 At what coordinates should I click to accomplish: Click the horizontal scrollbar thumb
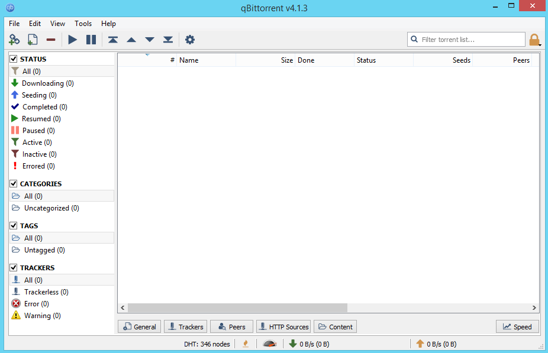(238, 307)
